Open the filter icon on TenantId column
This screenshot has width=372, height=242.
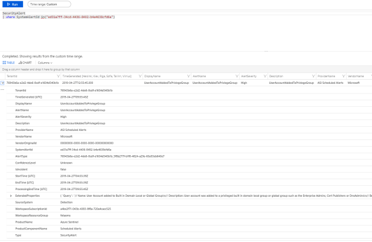(58, 76)
